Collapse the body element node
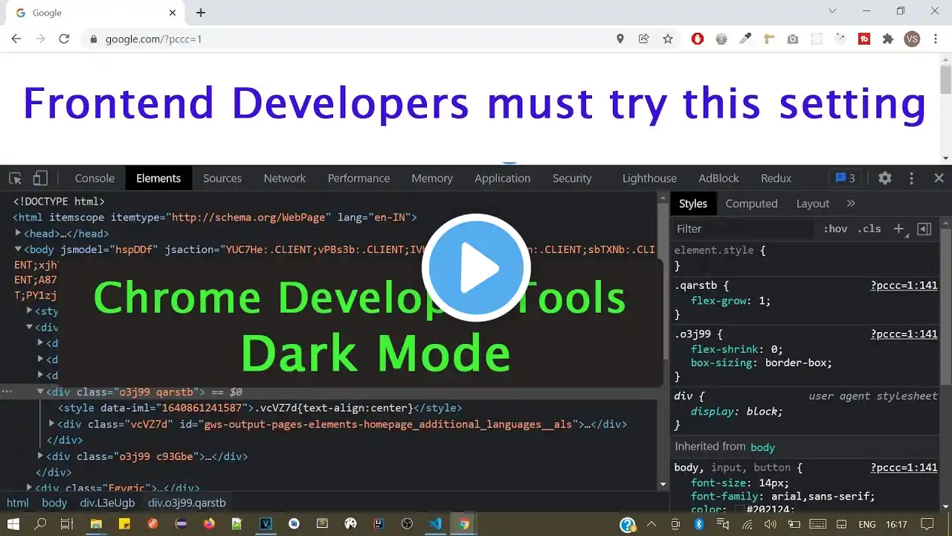This screenshot has height=536, width=952. point(18,249)
